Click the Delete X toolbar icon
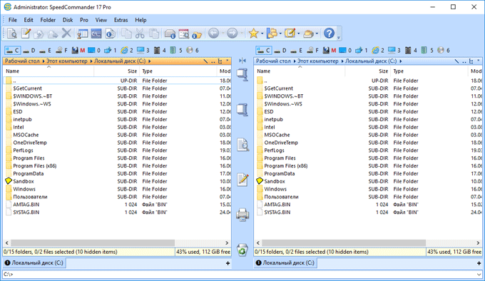Image resolution: width=485 pixels, height=281 pixels. [66, 33]
